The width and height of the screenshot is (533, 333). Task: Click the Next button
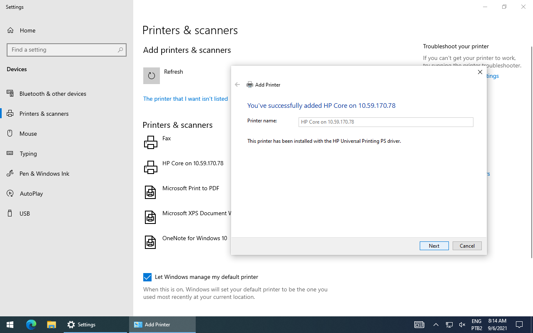tap(434, 246)
